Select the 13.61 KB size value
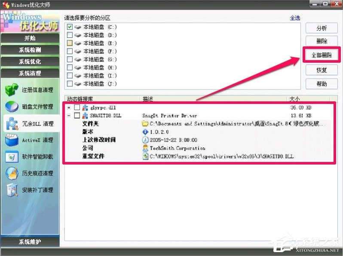Screen dimensions: 343x256 pyautogui.click(x=301, y=116)
